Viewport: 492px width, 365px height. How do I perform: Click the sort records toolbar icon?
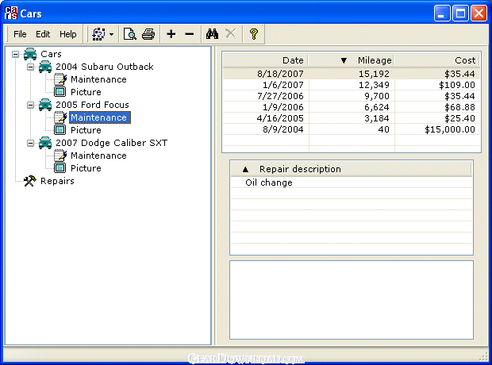point(98,34)
